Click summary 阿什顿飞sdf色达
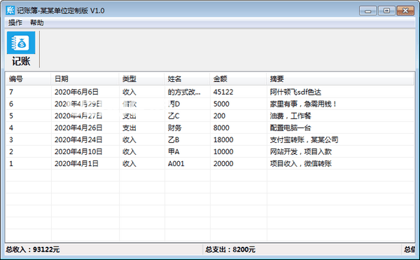 point(295,92)
